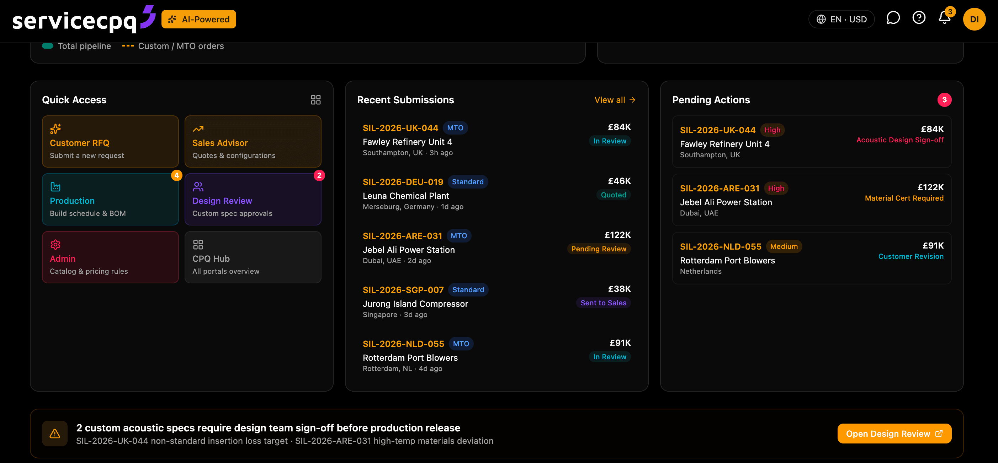
Task: Click the CPQ Hub grid icon
Action: 198,244
